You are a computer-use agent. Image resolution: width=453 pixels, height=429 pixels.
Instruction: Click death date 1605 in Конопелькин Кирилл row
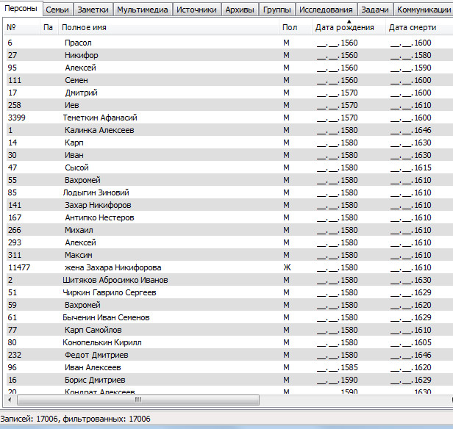(411, 343)
